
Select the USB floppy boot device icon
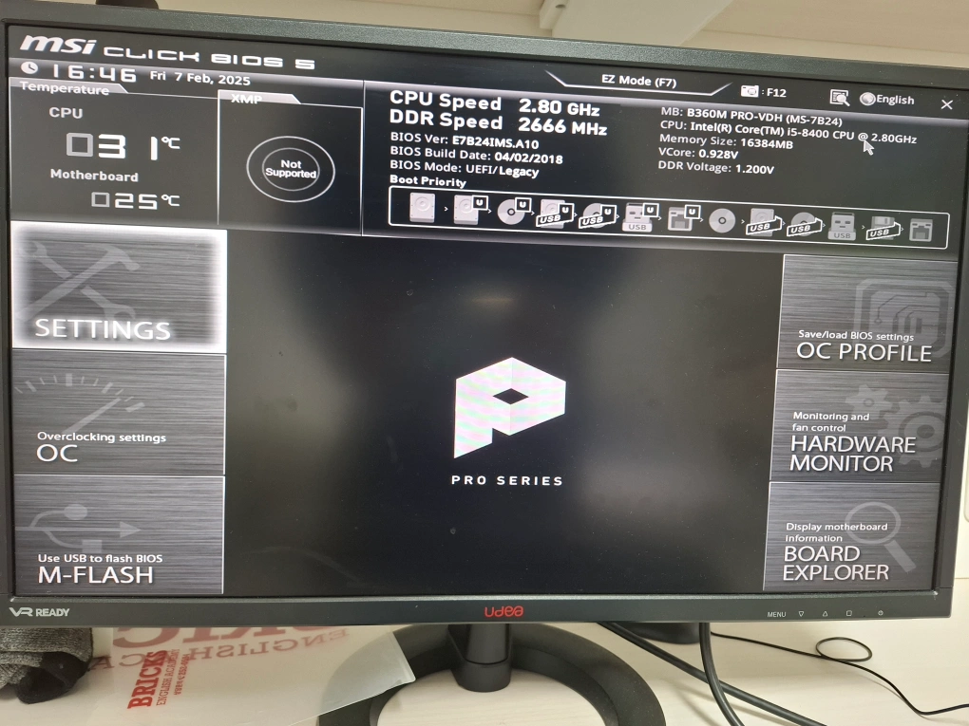pos(883,228)
